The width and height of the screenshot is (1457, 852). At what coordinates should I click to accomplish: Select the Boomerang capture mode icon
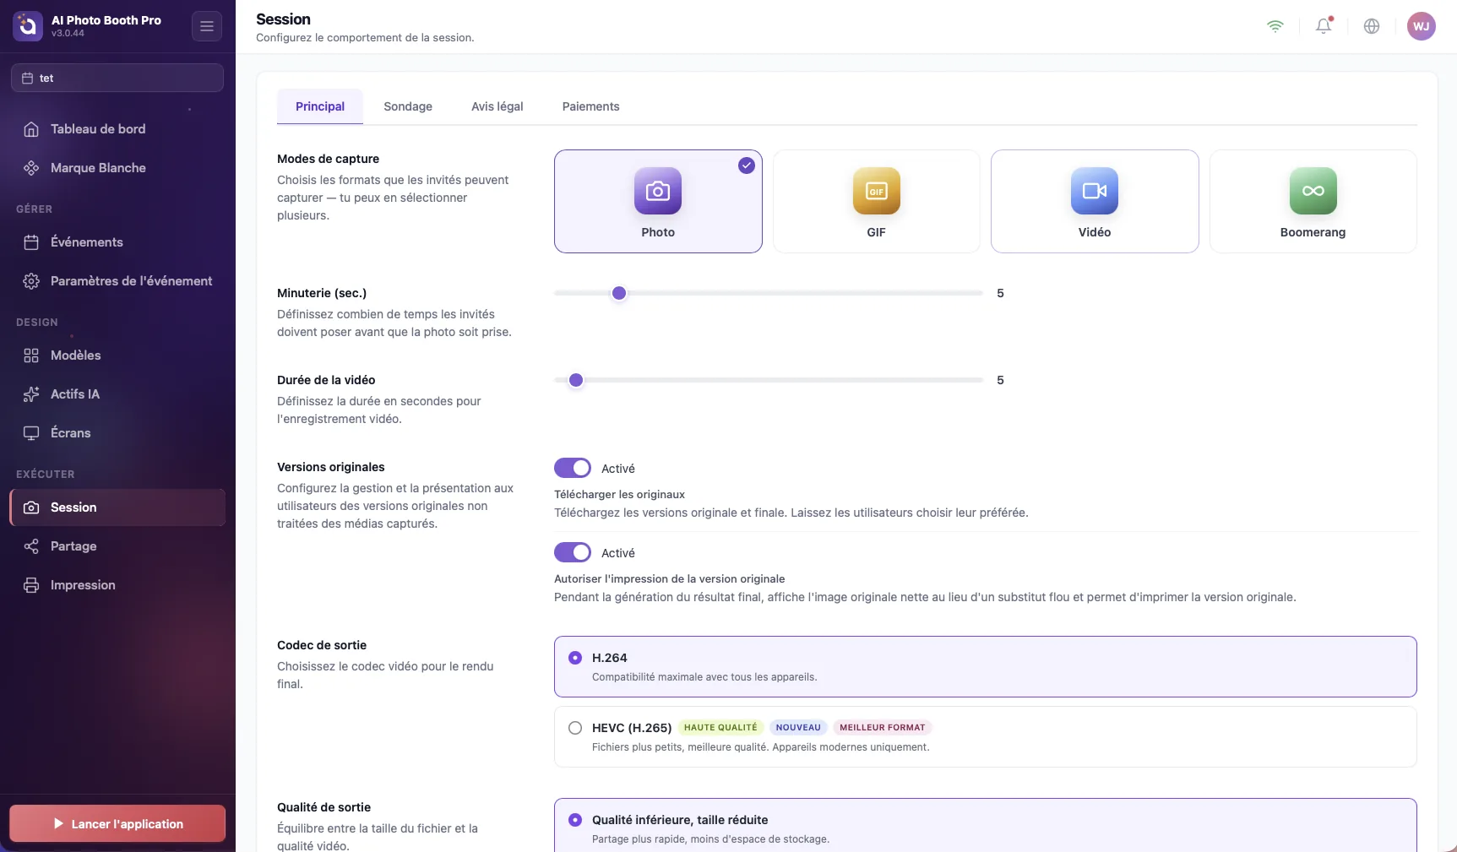point(1313,191)
